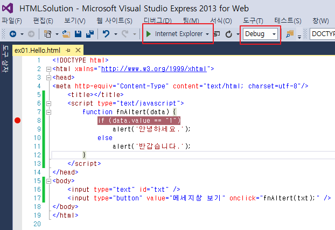Open the Refresh button dropdown arrow
Viewport: 335px width, 230px height.
click(x=238, y=34)
